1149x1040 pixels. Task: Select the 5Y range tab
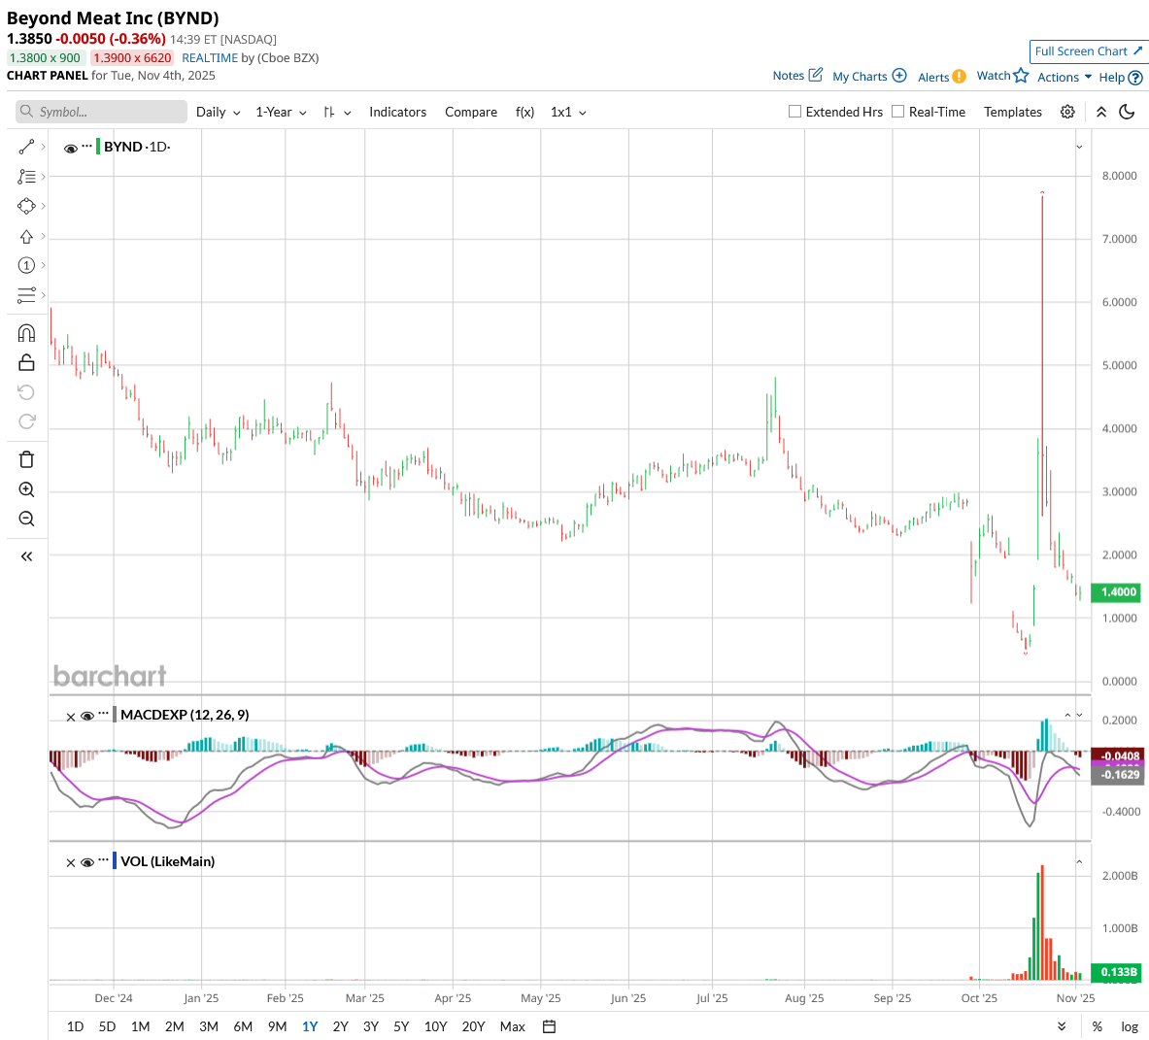click(x=401, y=1026)
